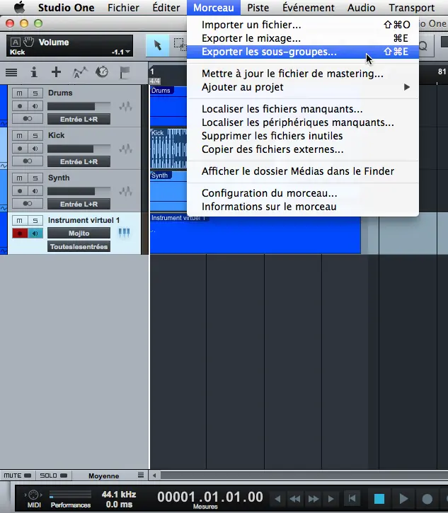Disarm record on Instrument virtuel 1
The height and width of the screenshot is (513, 448).
point(20,234)
